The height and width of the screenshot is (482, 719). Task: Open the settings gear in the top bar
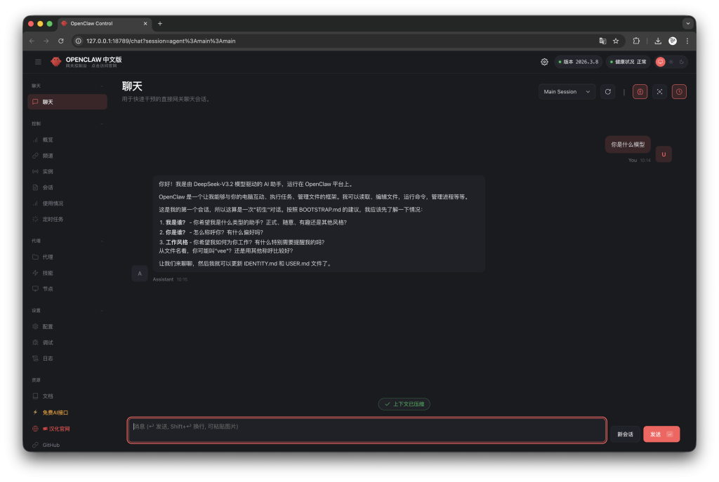[544, 62]
